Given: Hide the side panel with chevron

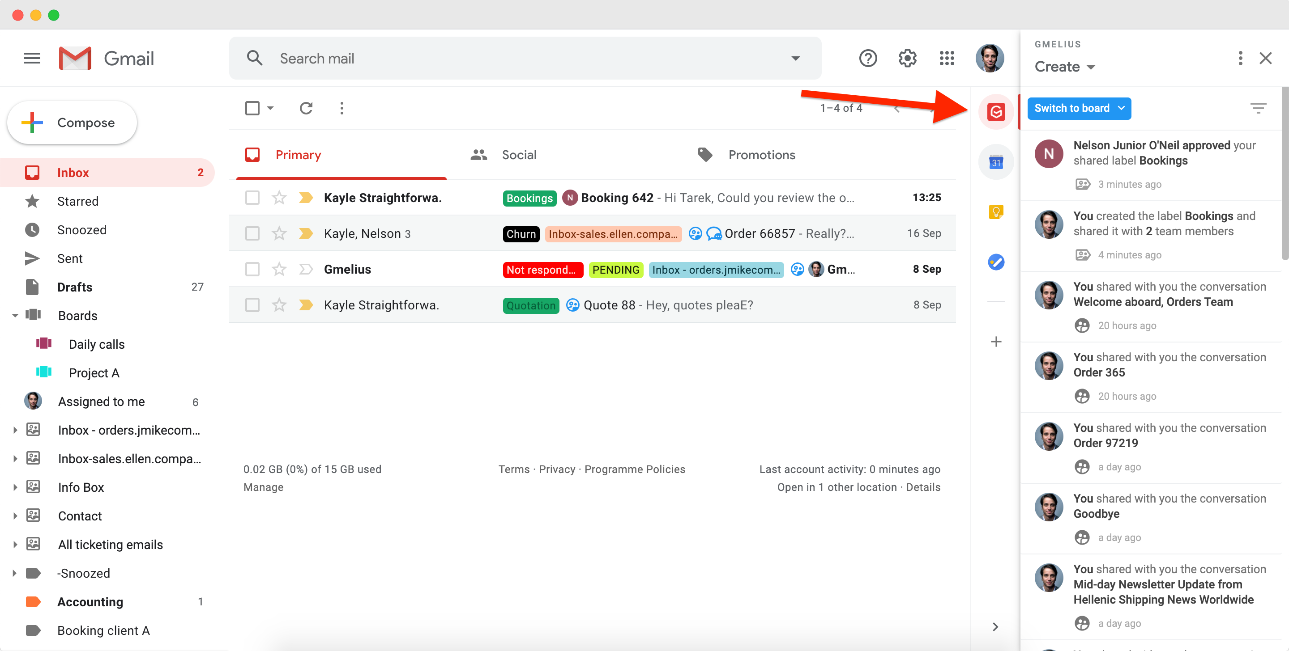Looking at the screenshot, I should [995, 626].
